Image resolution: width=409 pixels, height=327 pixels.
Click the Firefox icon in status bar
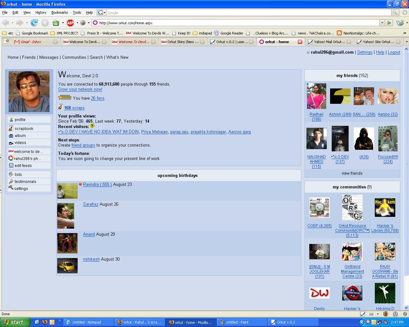(x=385, y=314)
